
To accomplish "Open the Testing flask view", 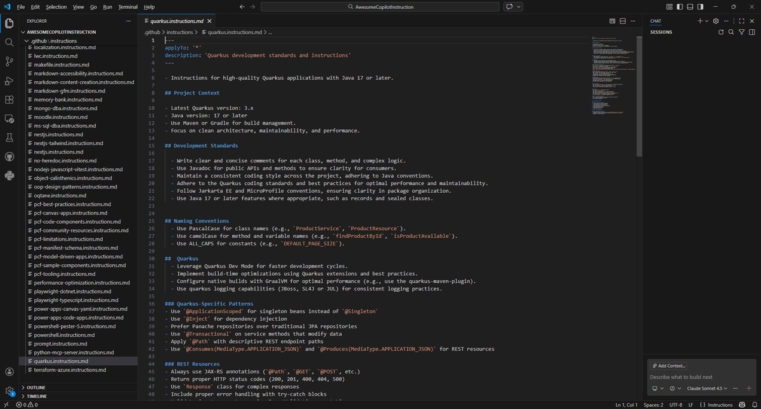I will tap(9, 138).
